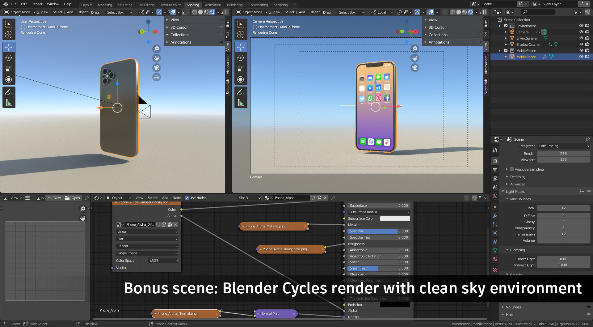Switch to UV Editing workspace tab

coord(146,5)
